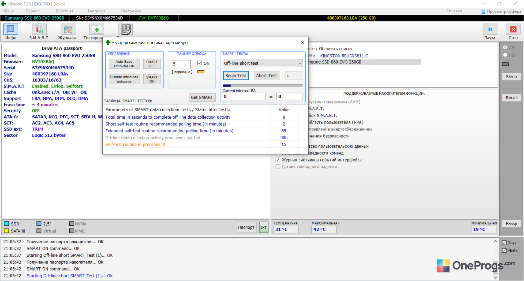Click the Passp button
Image resolution: width=524 pixels, height=281 pixels.
tap(511, 224)
